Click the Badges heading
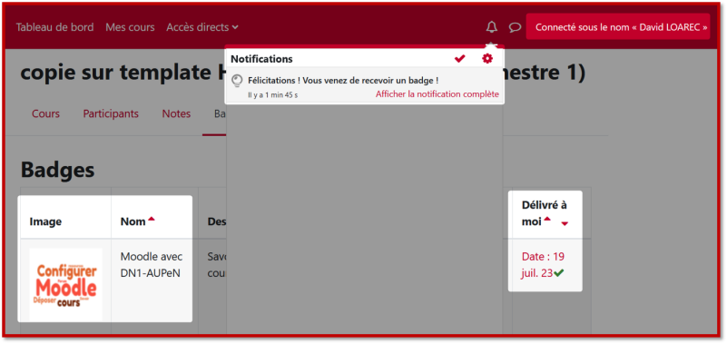727x344 pixels. coord(57,170)
